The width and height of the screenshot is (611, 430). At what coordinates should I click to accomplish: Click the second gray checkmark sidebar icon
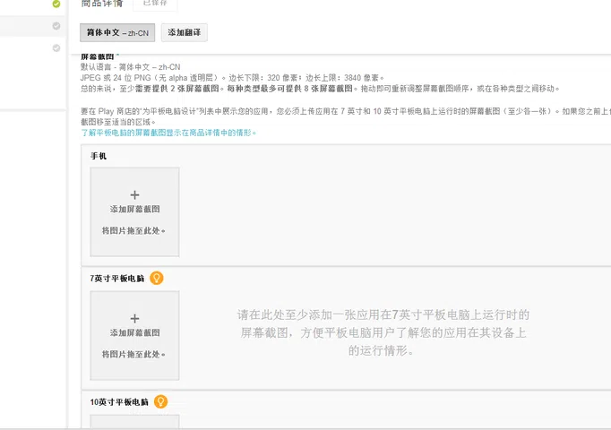pos(56,26)
